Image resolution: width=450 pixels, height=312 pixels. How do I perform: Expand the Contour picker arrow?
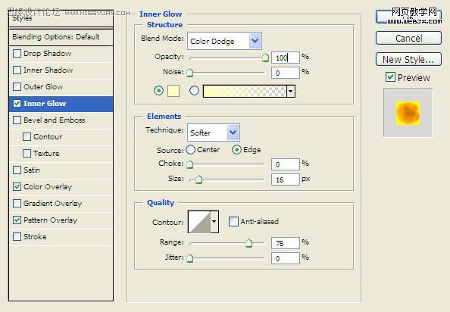pyautogui.click(x=214, y=222)
